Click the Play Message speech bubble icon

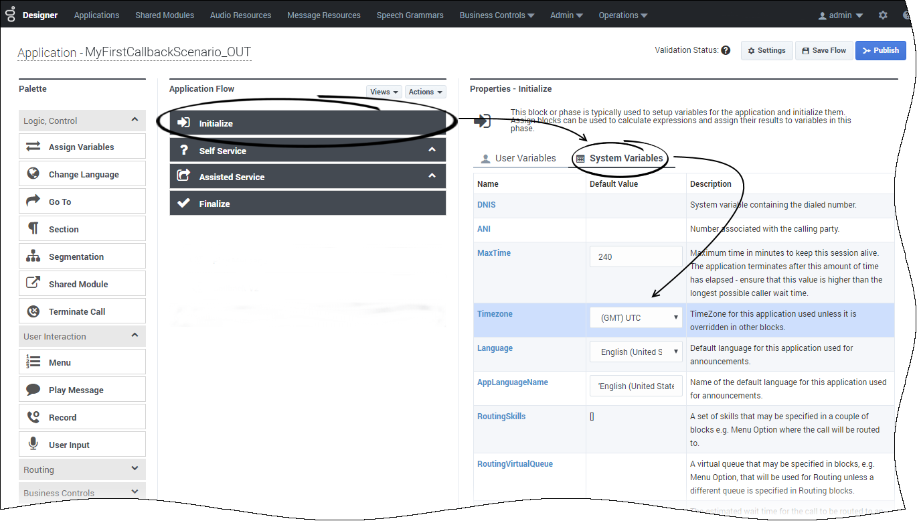tap(33, 390)
